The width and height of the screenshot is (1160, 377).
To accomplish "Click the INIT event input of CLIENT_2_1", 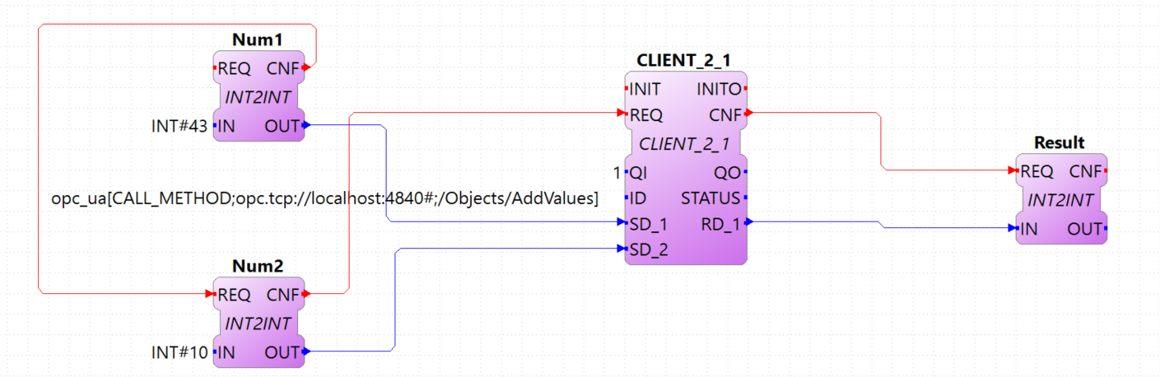I will click(644, 88).
